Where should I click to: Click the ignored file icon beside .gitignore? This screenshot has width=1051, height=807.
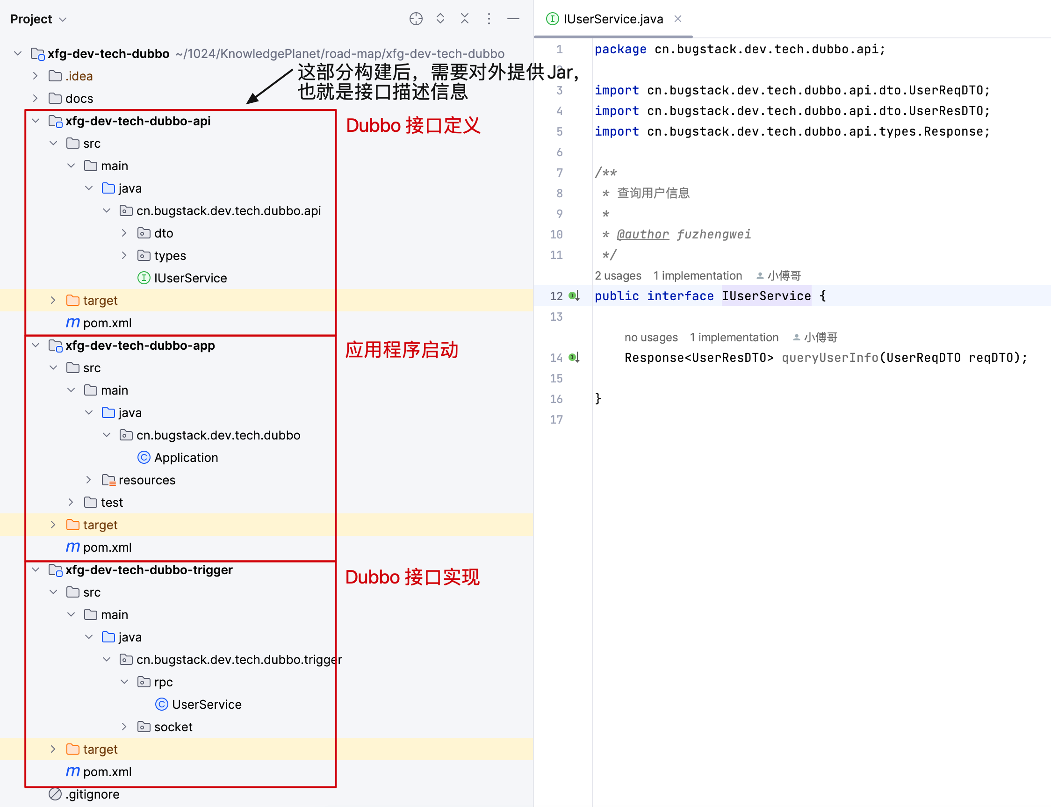pos(54,794)
